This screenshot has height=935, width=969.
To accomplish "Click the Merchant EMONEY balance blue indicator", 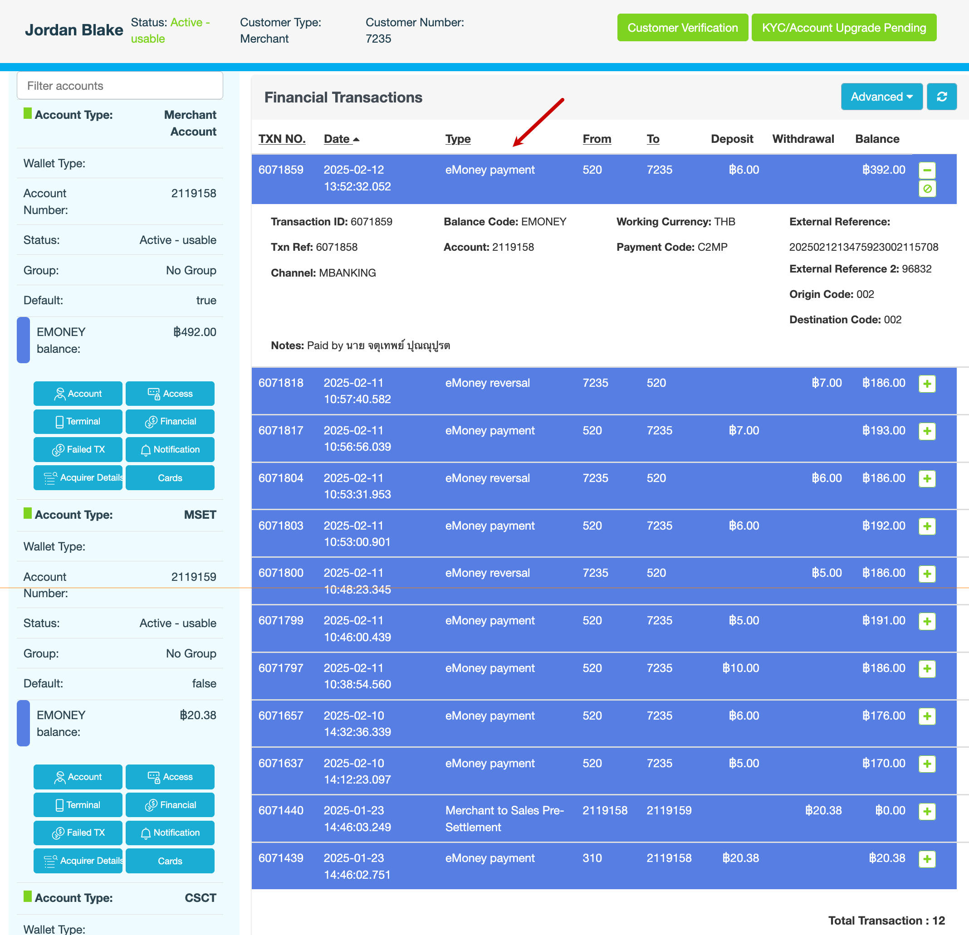I will [x=23, y=340].
